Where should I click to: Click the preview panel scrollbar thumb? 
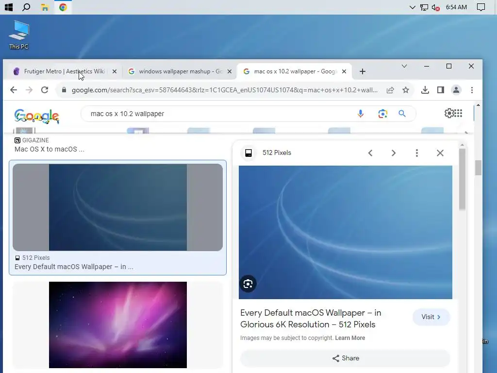[x=462, y=179]
